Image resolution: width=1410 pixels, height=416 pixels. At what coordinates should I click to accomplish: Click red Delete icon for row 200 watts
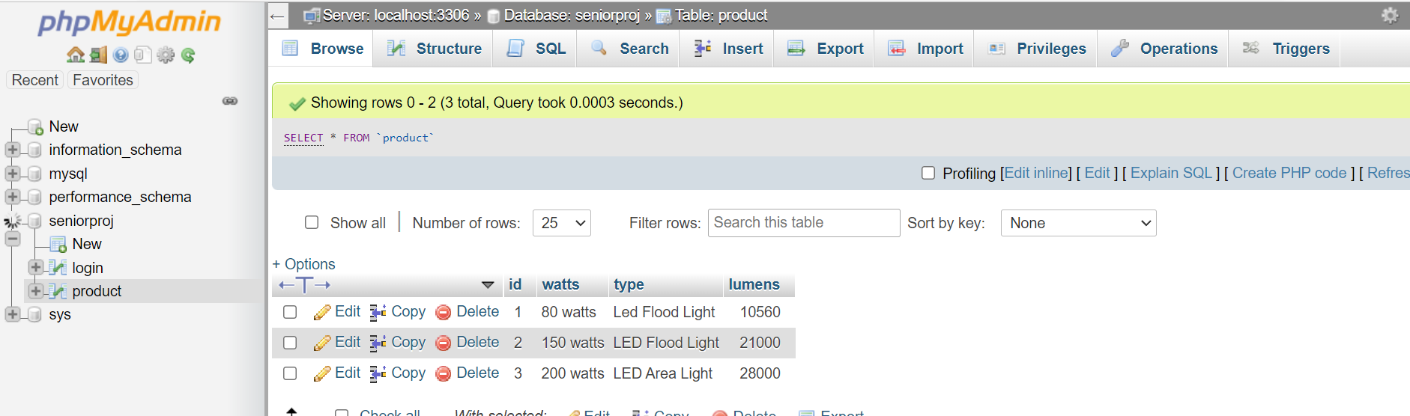[444, 373]
